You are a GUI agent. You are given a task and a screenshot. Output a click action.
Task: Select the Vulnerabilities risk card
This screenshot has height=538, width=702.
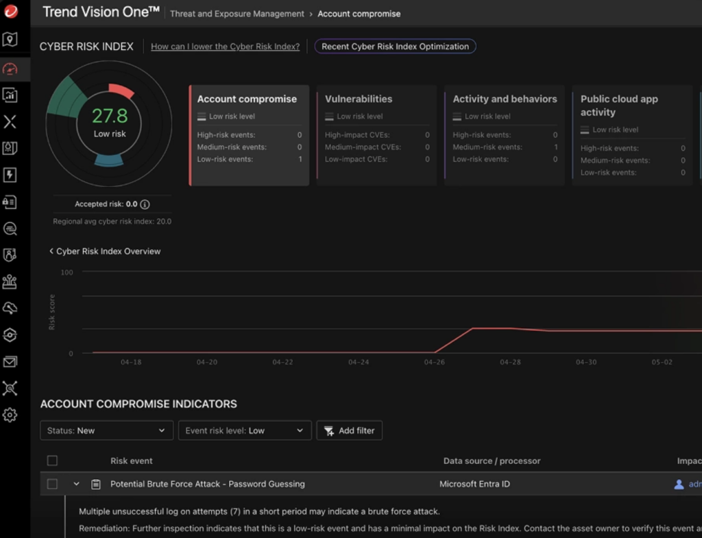click(x=376, y=135)
